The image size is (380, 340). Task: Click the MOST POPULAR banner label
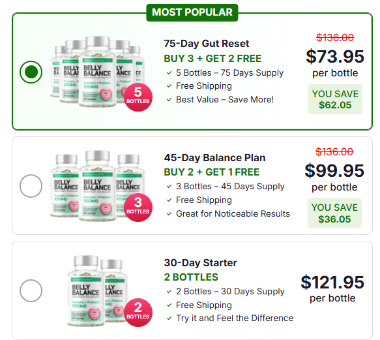192,12
